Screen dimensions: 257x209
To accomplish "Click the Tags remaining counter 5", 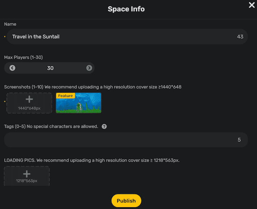I will (x=239, y=140).
